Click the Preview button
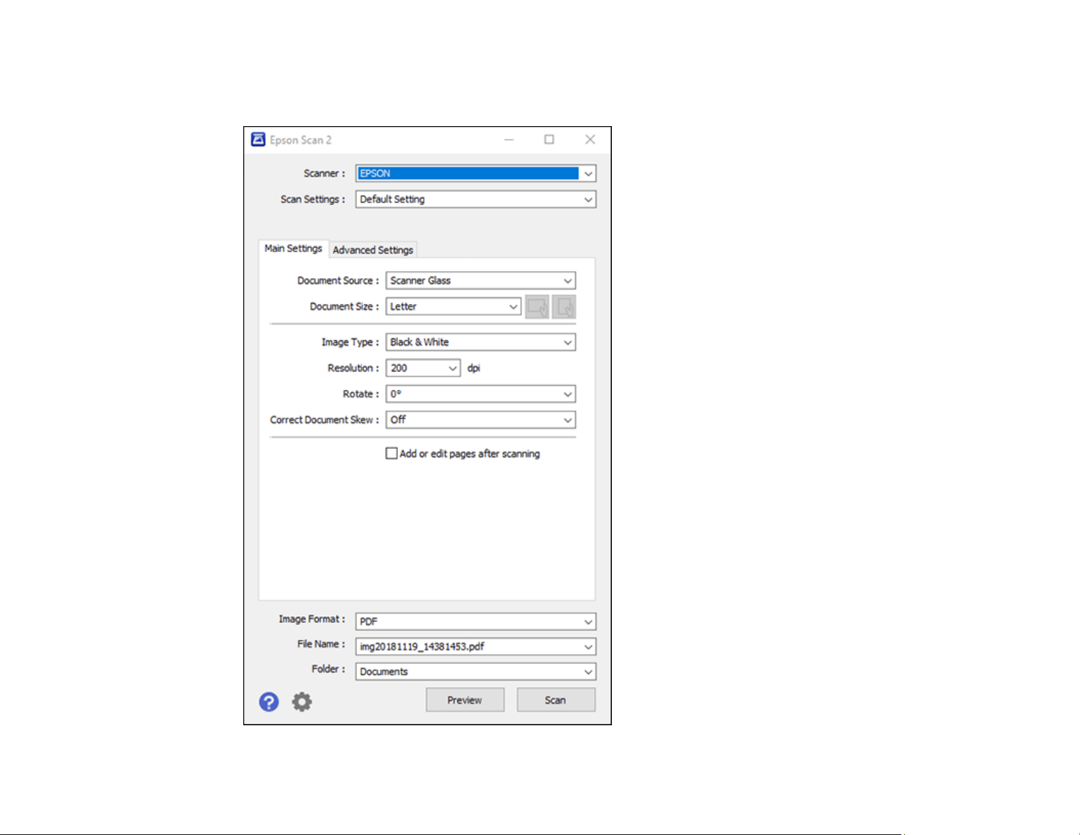1080x835 pixels. [x=465, y=700]
